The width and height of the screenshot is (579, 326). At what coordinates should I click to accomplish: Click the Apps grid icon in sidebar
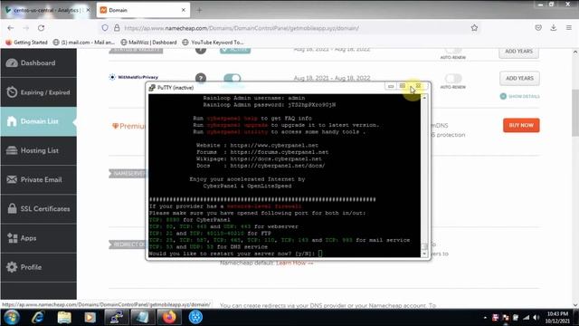(x=12, y=238)
